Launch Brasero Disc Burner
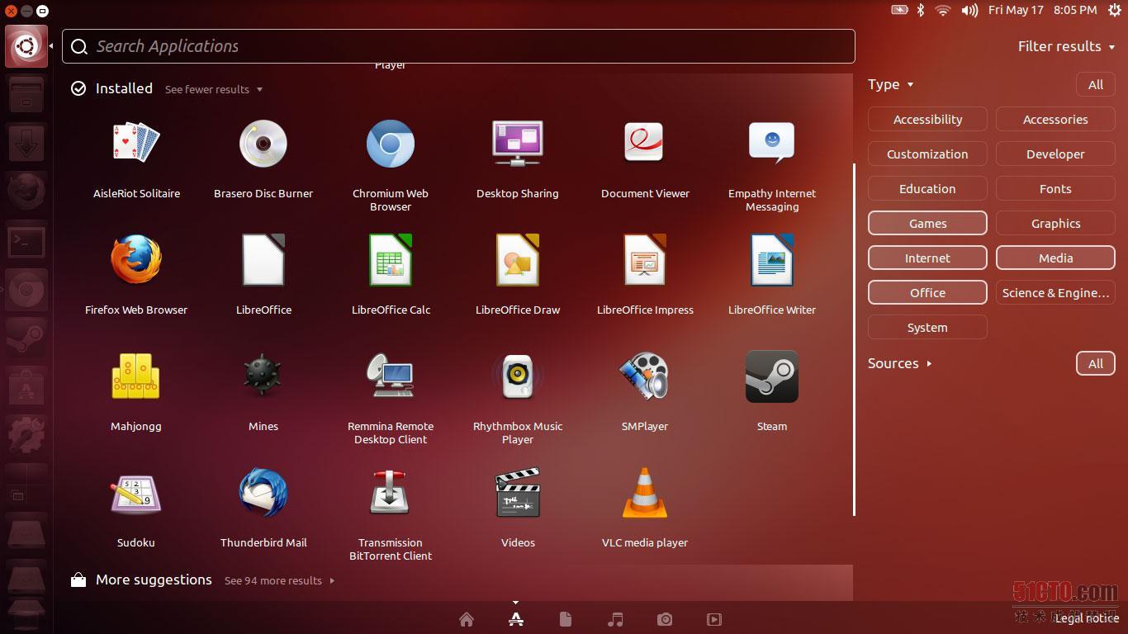Screen dimensions: 1128x634 coord(263,144)
